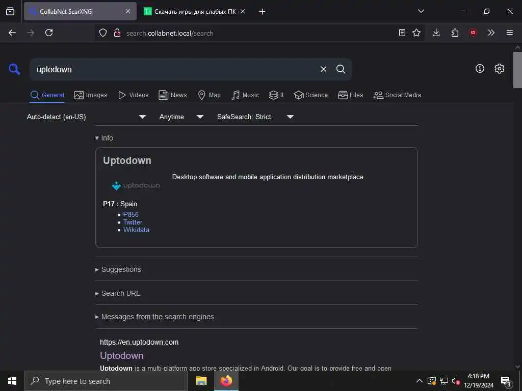Click the Windows taskbar search box

pyautogui.click(x=106, y=381)
